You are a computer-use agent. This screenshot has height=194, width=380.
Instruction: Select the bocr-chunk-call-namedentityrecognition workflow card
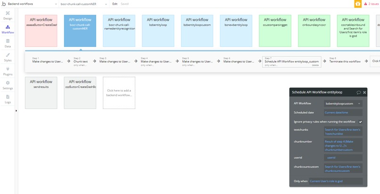click(x=119, y=31)
